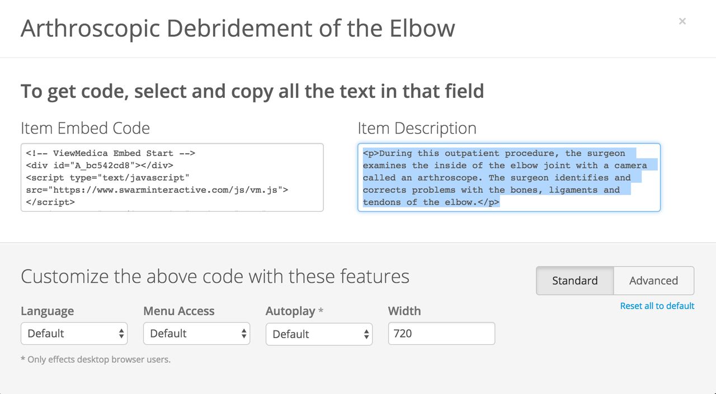Close the Arthroscopic Debridement dialog via X icon
Viewport: 716px width, 394px height.
click(682, 21)
